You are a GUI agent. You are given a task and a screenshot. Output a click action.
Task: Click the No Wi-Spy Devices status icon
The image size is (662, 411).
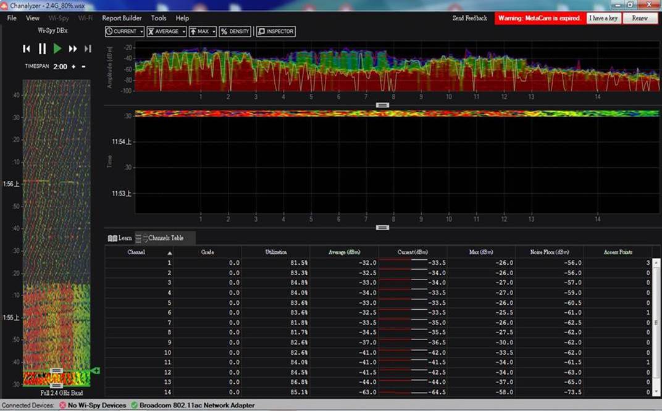pos(62,405)
